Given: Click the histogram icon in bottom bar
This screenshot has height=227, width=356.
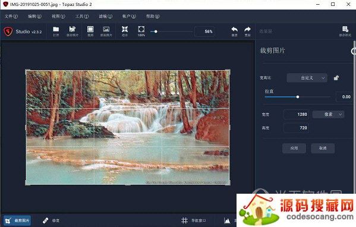Looking at the screenshot, I should tap(227, 220).
